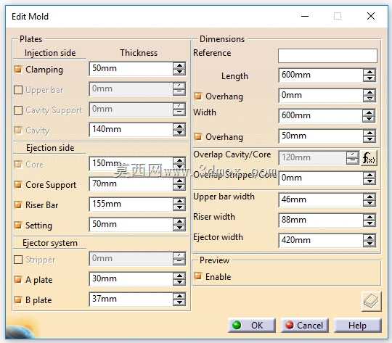
Task: Click the Length Overhang 0mm spinner
Action: point(369,96)
